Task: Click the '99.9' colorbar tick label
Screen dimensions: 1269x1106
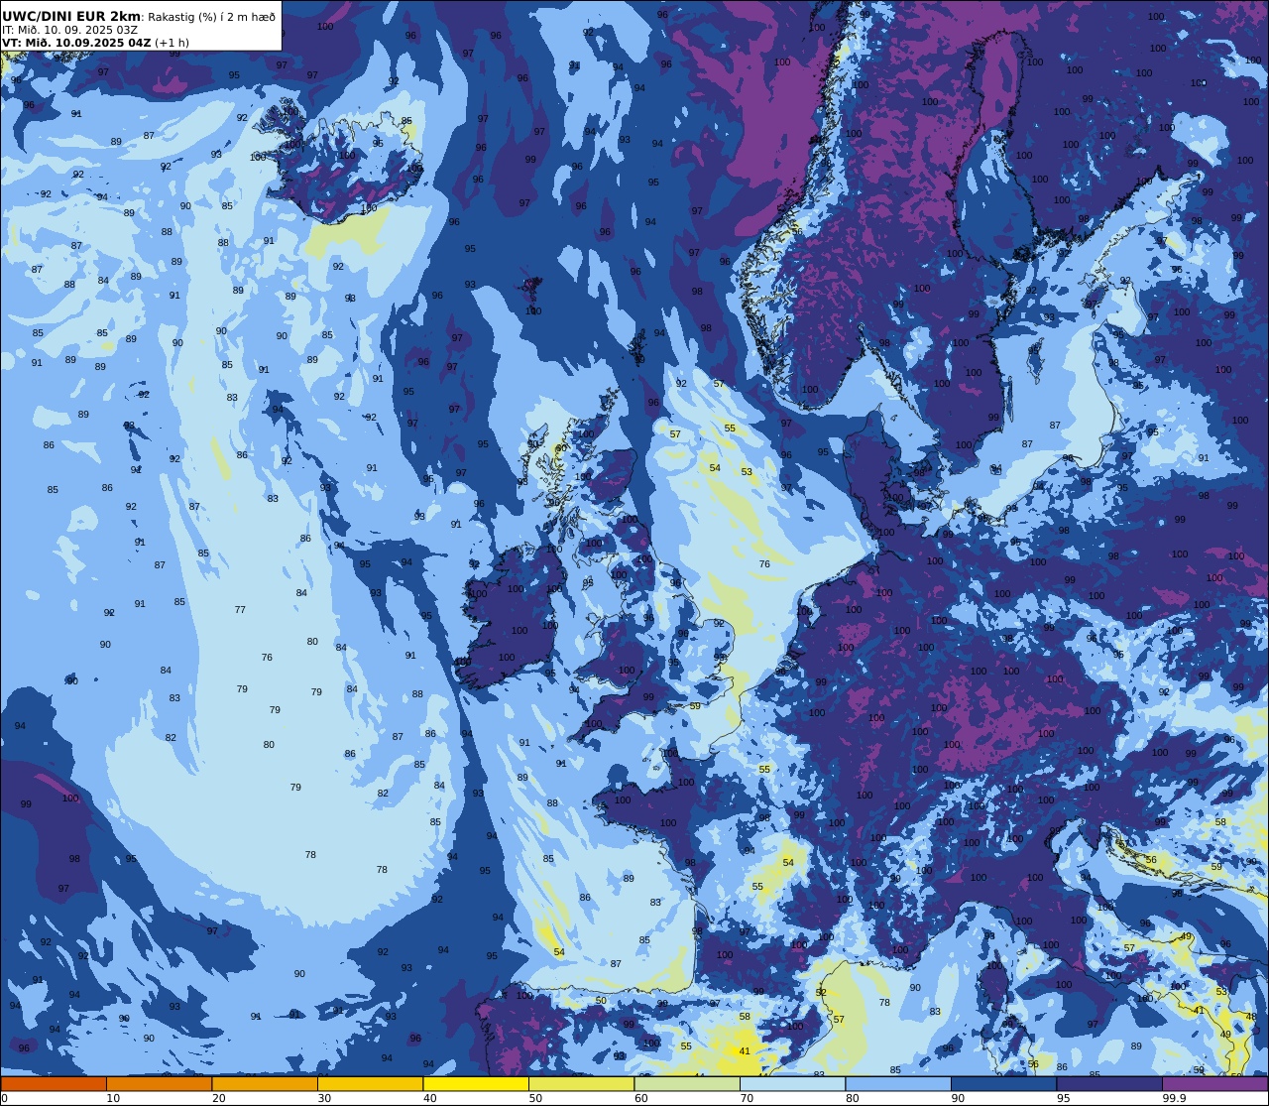Action: coord(1175,1098)
